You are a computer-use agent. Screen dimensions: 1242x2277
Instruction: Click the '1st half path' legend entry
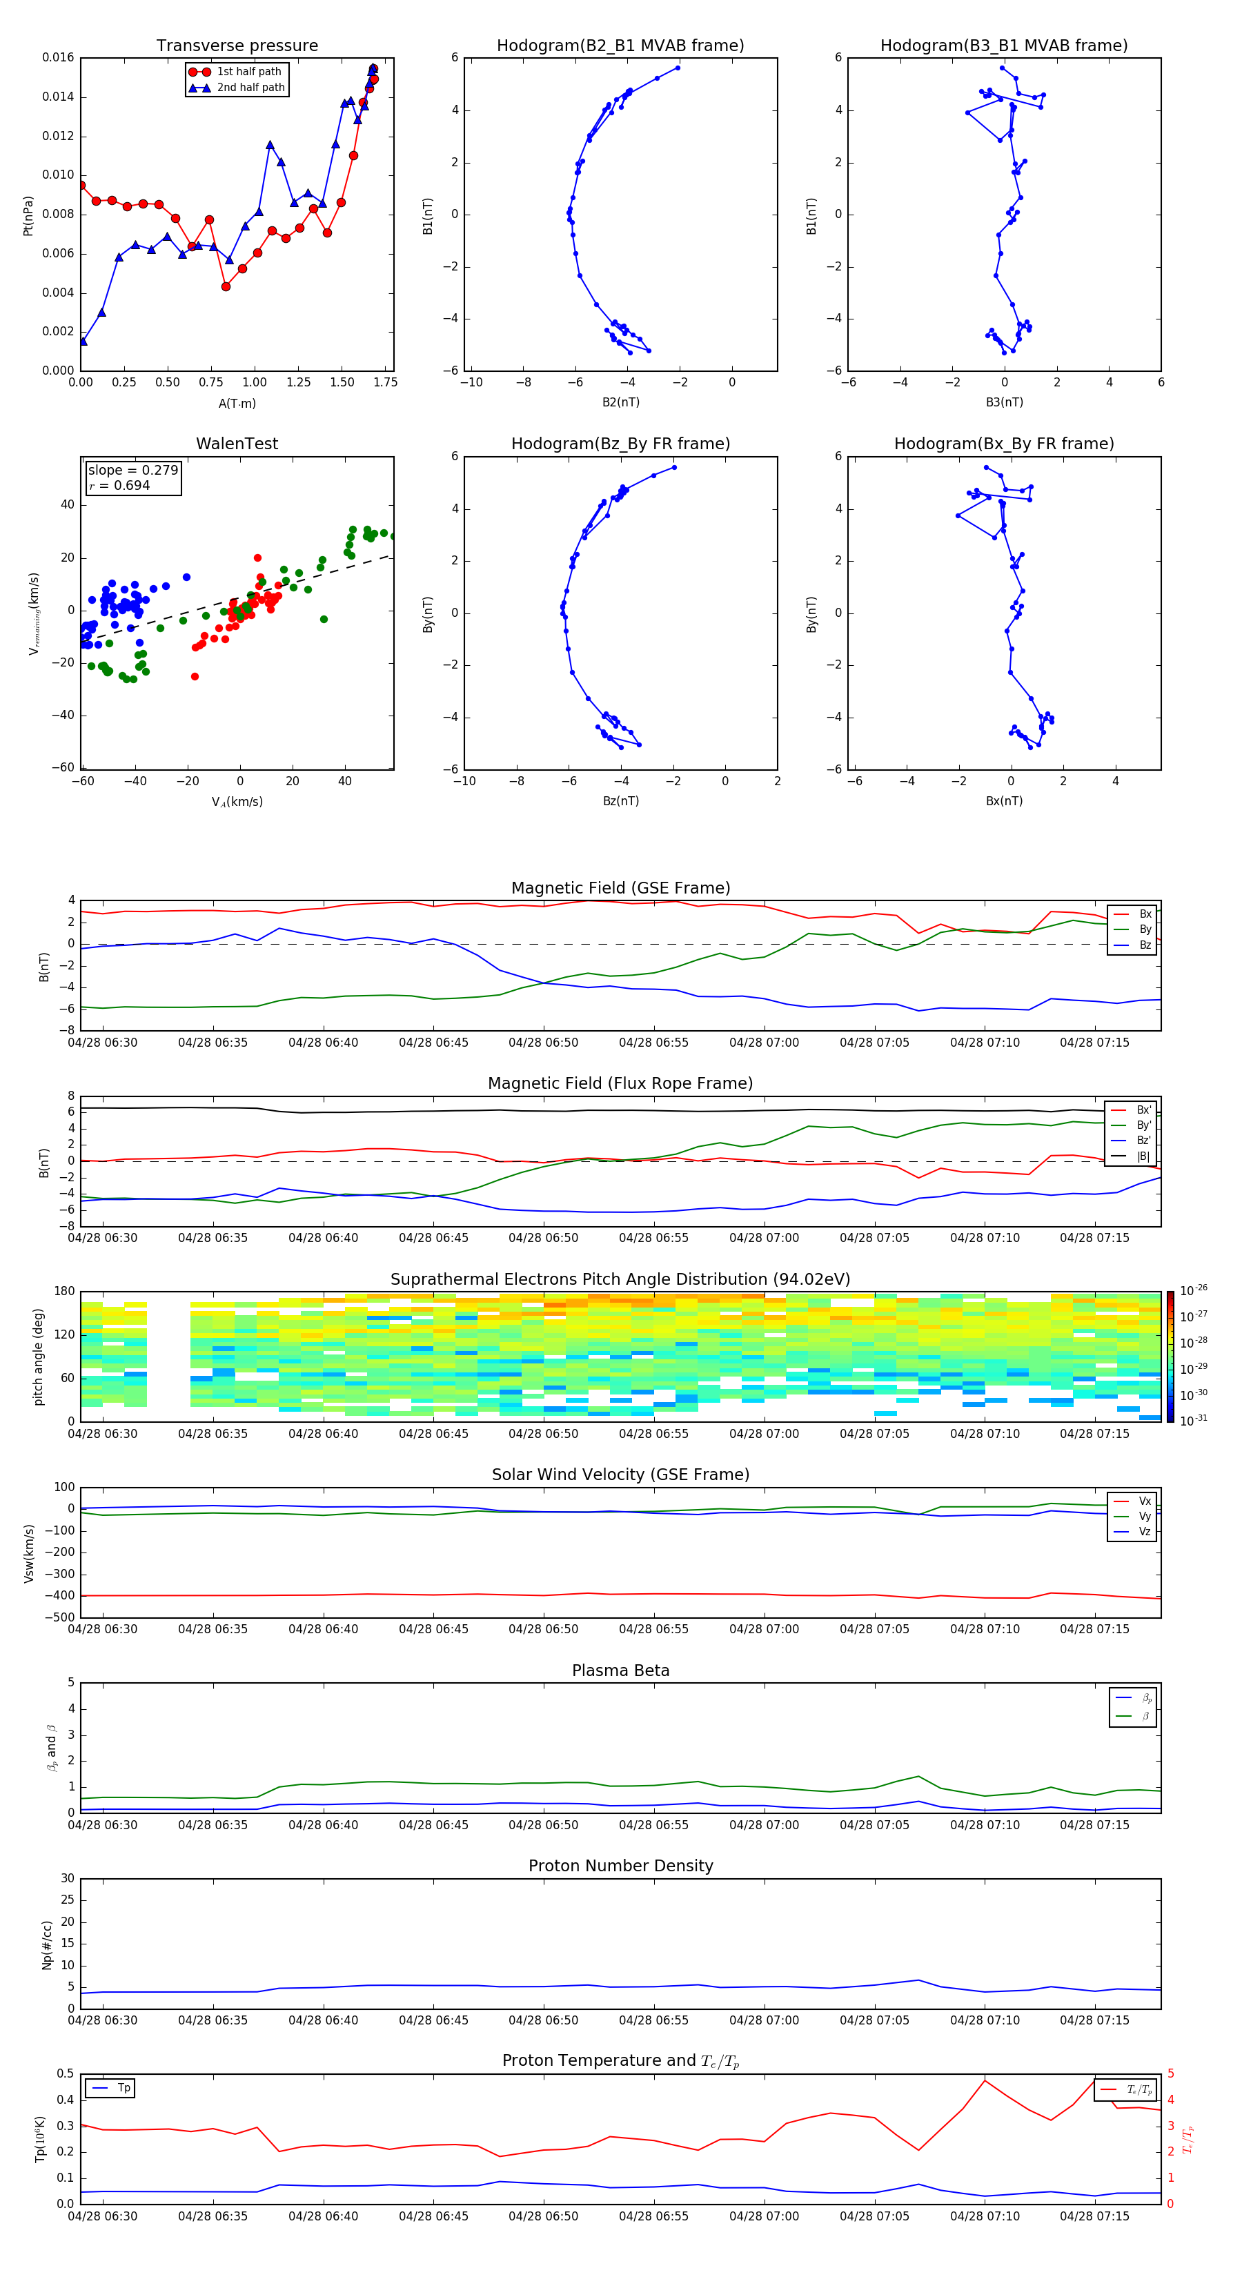[236, 72]
